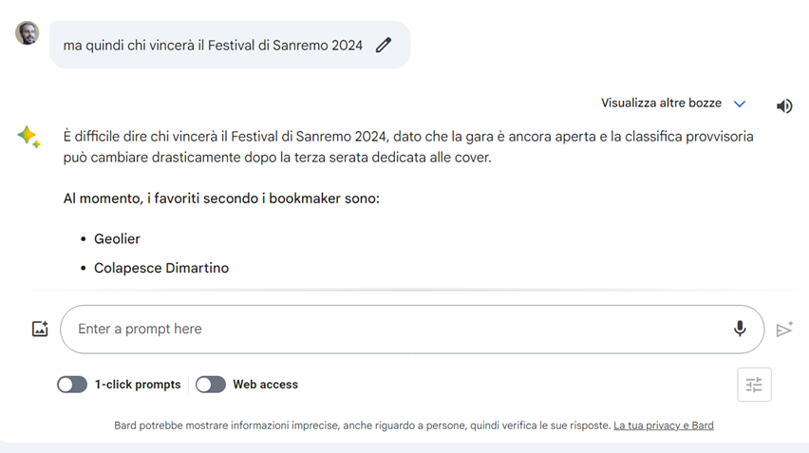
Task: Play the response aloud with the speaker icon
Action: (784, 106)
